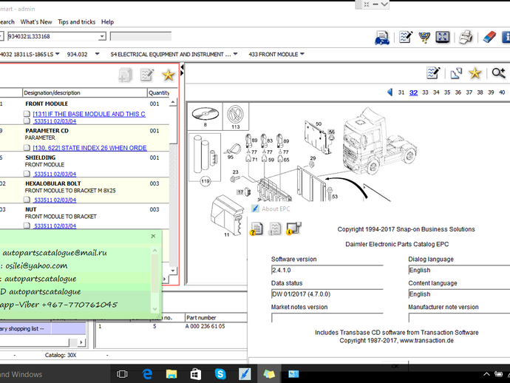The width and height of the screenshot is (510, 383).
Task: Detach picture window icon
Action: click(x=456, y=73)
